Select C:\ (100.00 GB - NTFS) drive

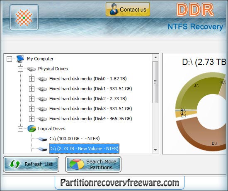click(75, 139)
